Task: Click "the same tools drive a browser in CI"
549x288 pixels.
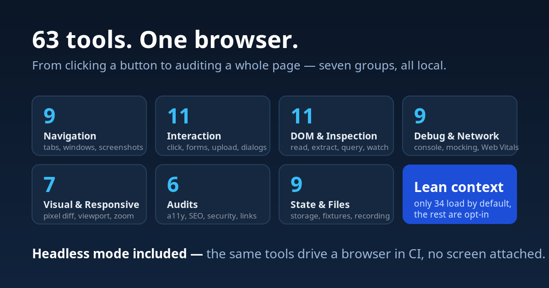Action: pos(315,254)
